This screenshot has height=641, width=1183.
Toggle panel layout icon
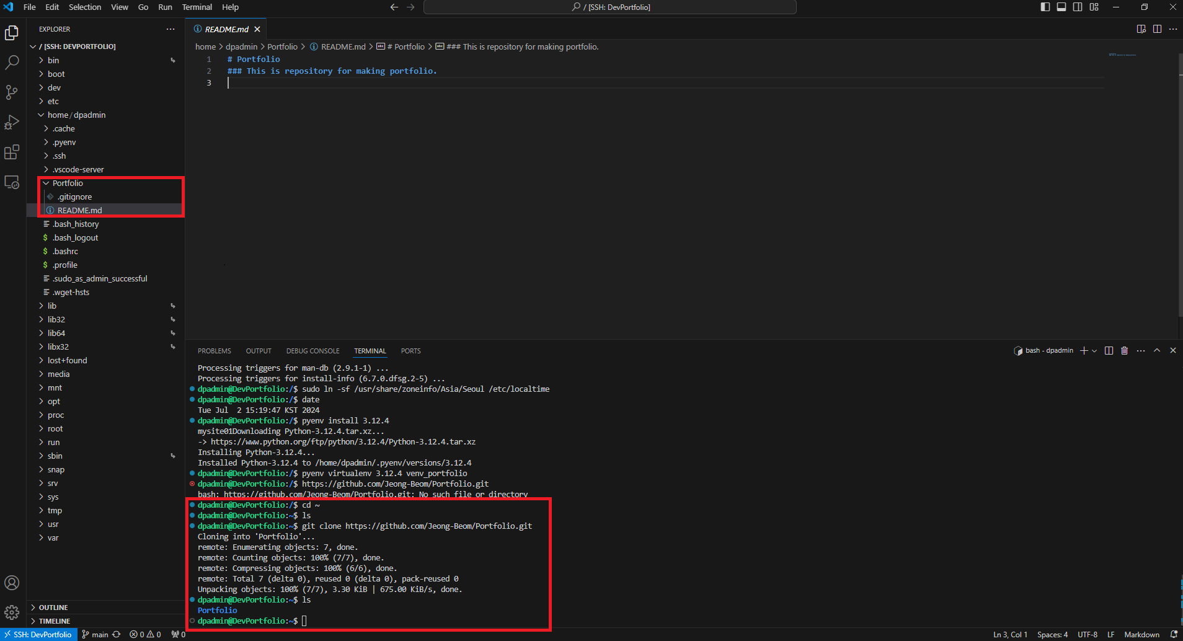(x=1061, y=7)
